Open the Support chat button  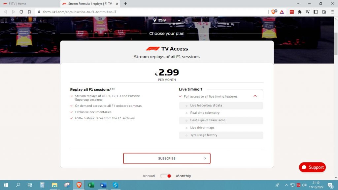point(312,167)
